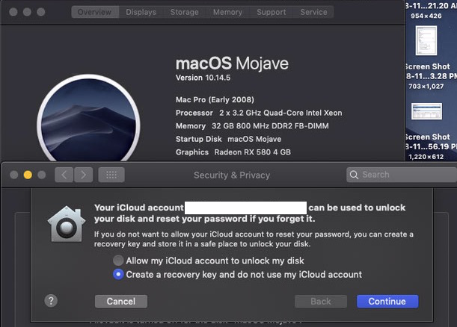Open help with the question mark button
This screenshot has height=327, width=457.
click(51, 301)
